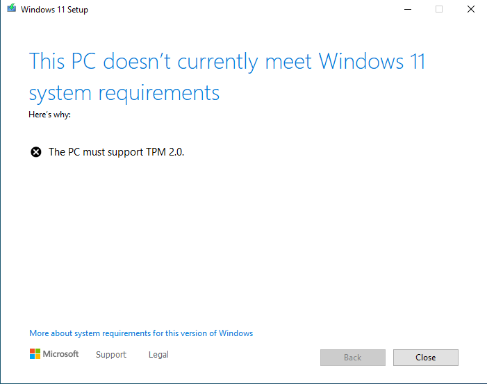Viewport: 487px width, 384px height.
Task: Click the 'system requirements' heading line
Action: tap(124, 94)
